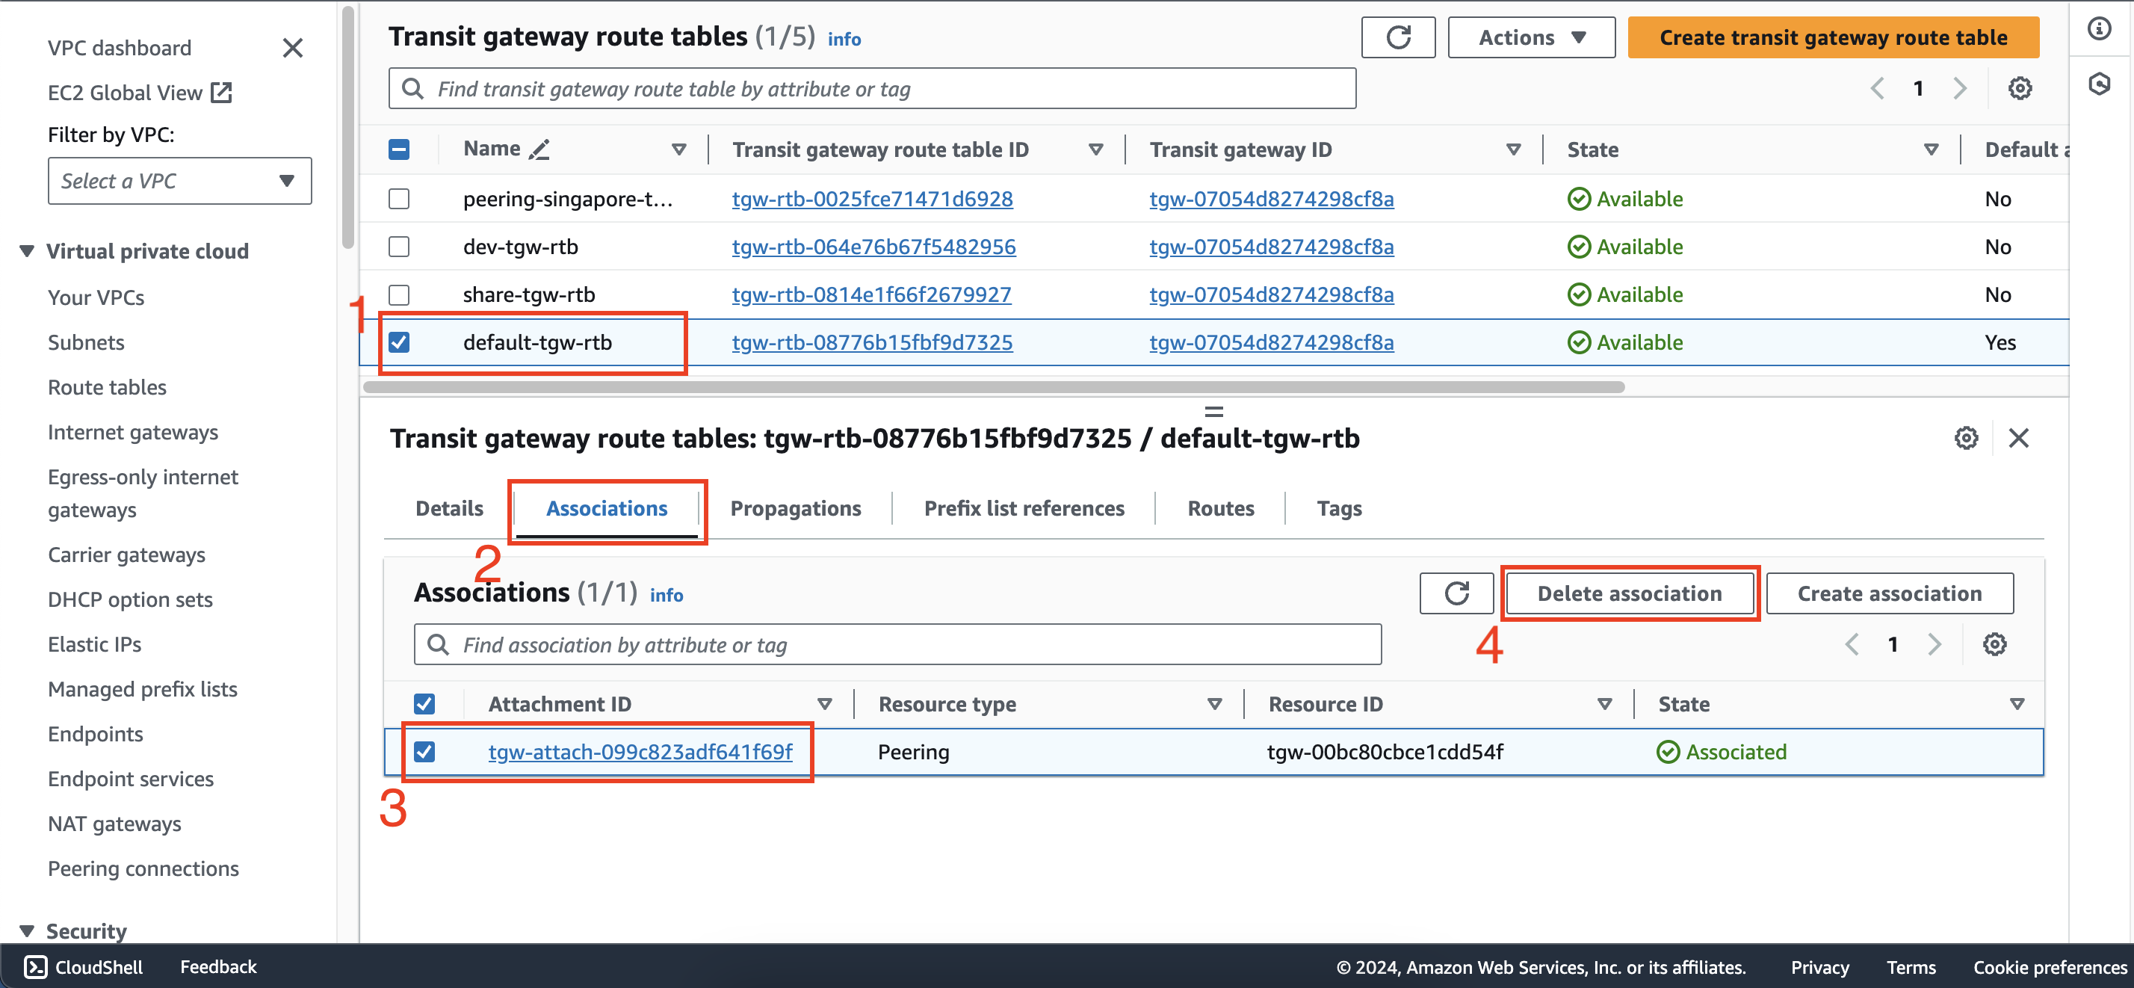This screenshot has width=2134, height=988.
Task: Switch to the Propagations tab
Action: click(797, 509)
